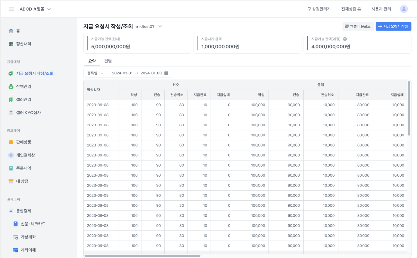Click the table's horizontal scrollbar
This screenshot has width=417, height=258.
point(142,256)
